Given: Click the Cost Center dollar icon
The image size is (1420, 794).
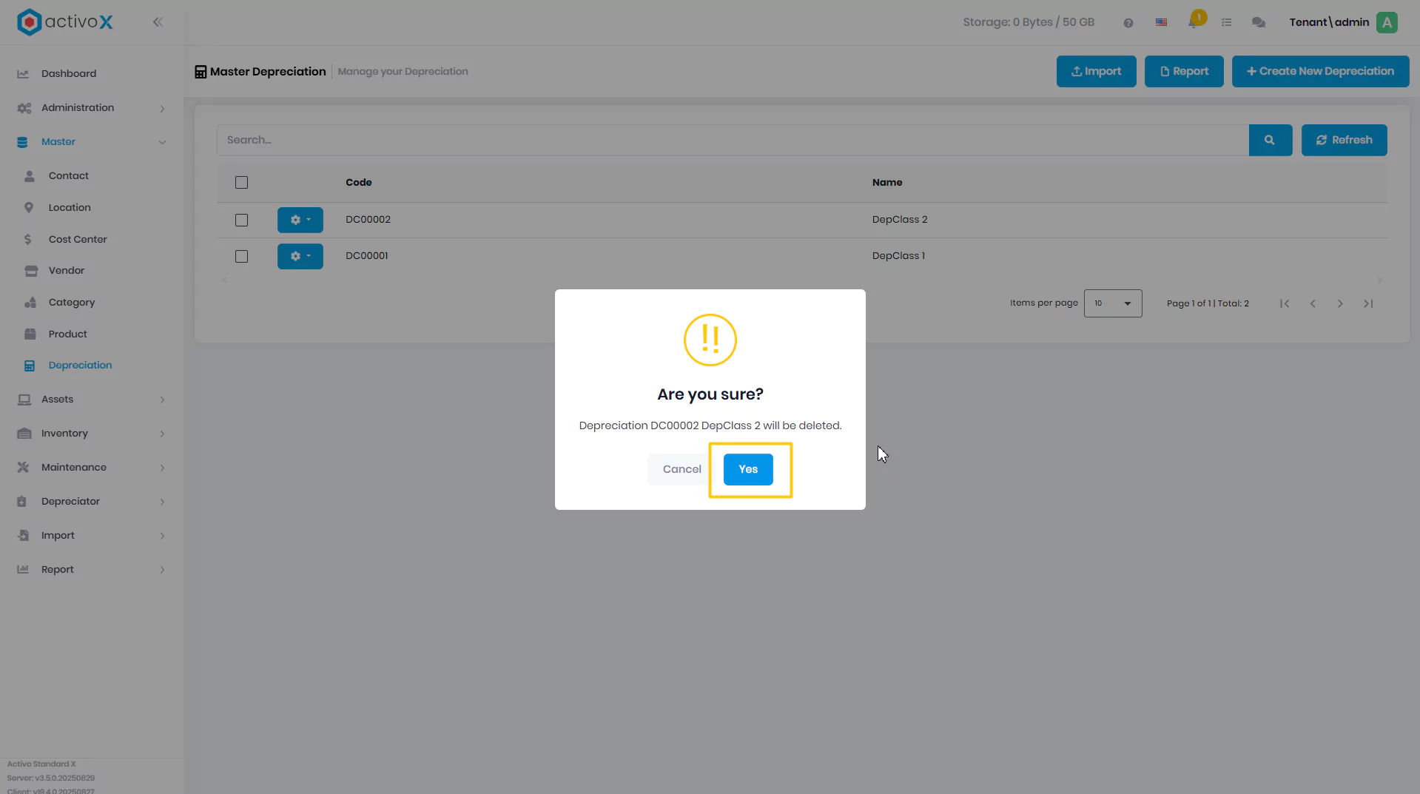Looking at the screenshot, I should 28,239.
